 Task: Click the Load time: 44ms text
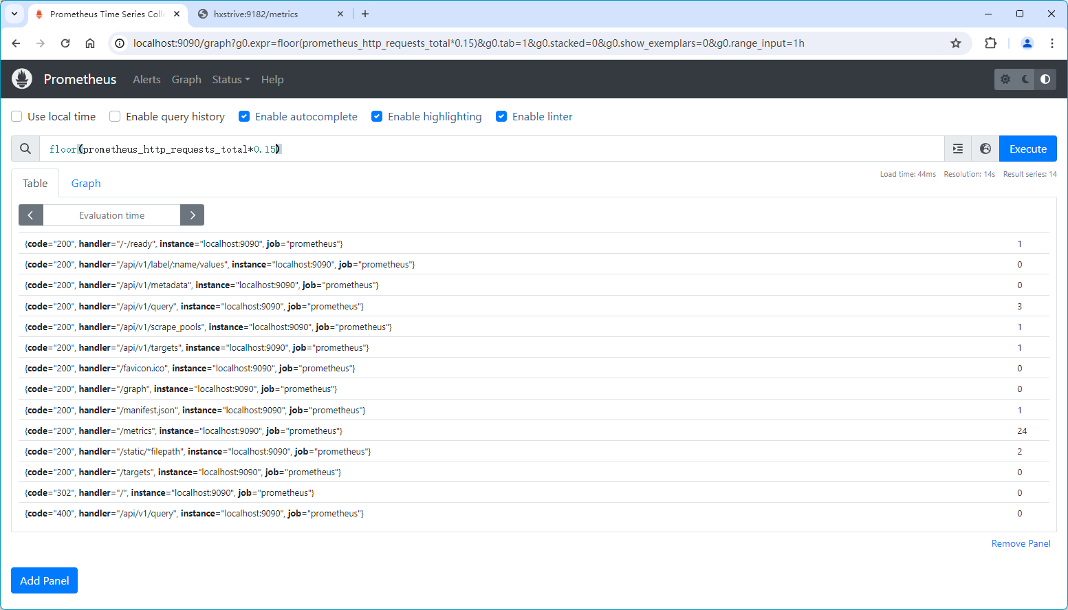tap(908, 174)
